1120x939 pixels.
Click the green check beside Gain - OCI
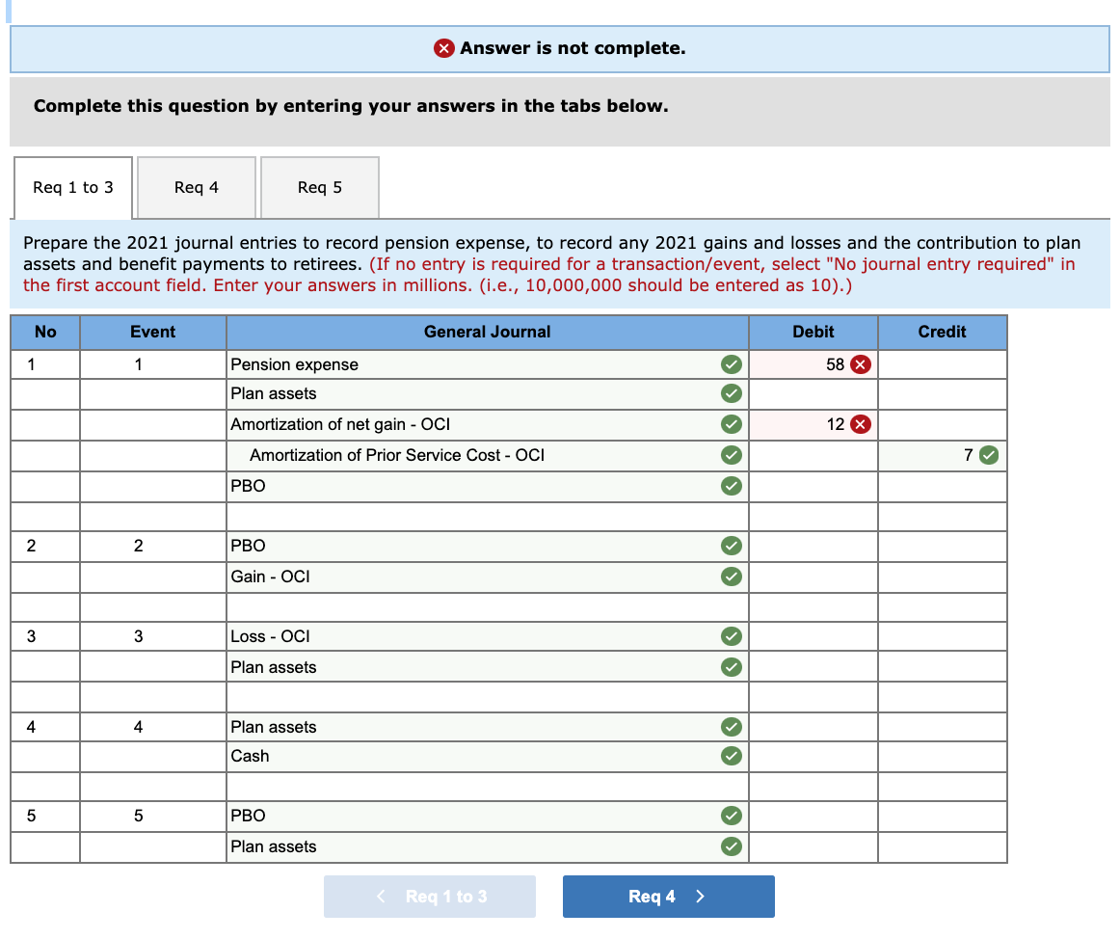point(731,577)
